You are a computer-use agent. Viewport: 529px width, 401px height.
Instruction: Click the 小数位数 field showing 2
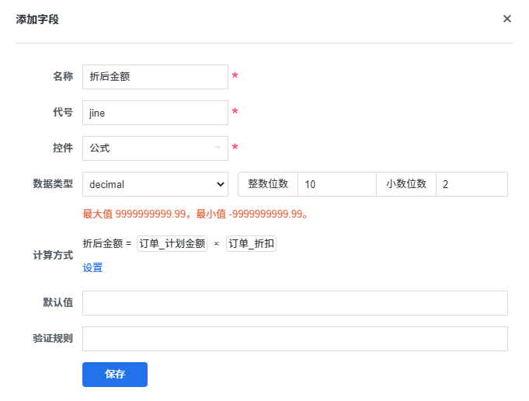(472, 184)
